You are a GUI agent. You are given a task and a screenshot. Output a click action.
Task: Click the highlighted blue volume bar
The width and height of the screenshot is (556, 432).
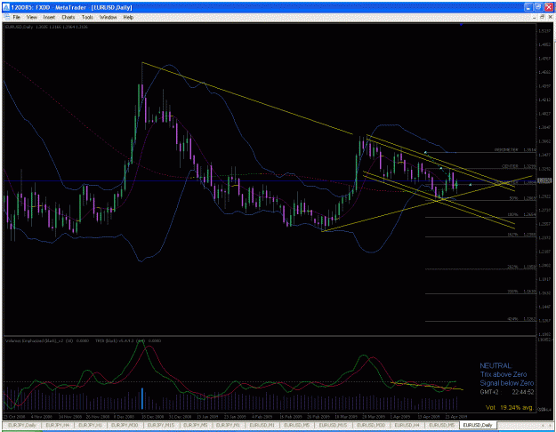[x=142, y=398]
